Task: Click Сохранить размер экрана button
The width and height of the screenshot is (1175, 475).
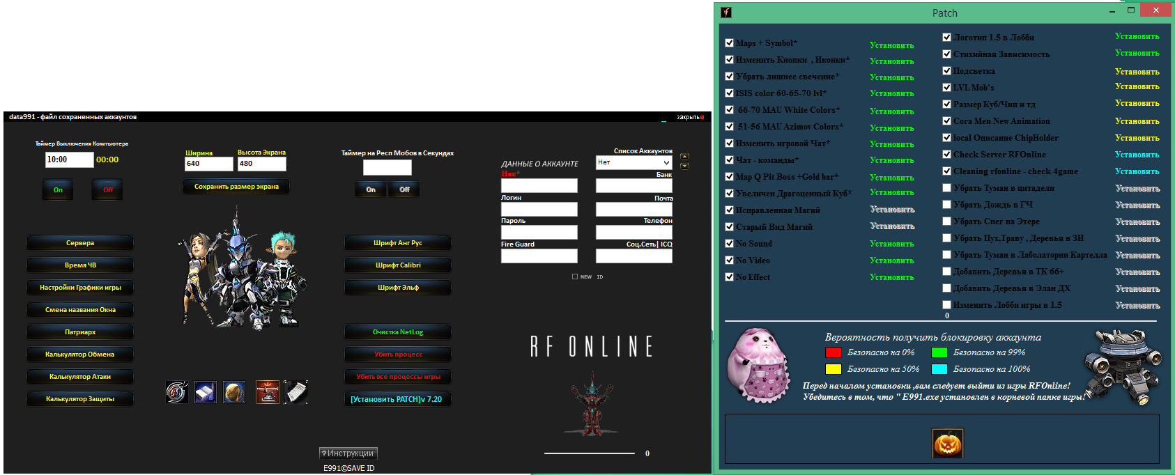Action: 236,187
